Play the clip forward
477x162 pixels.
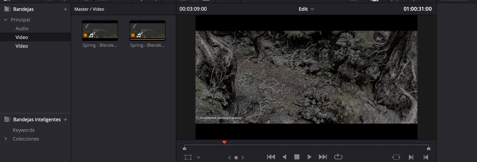click(309, 157)
